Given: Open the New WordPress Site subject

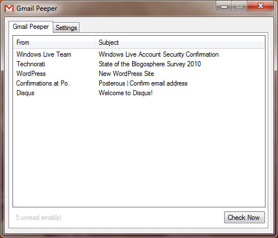Looking at the screenshot, I should (x=127, y=74).
